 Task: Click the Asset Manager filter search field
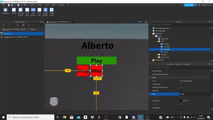click(35, 25)
